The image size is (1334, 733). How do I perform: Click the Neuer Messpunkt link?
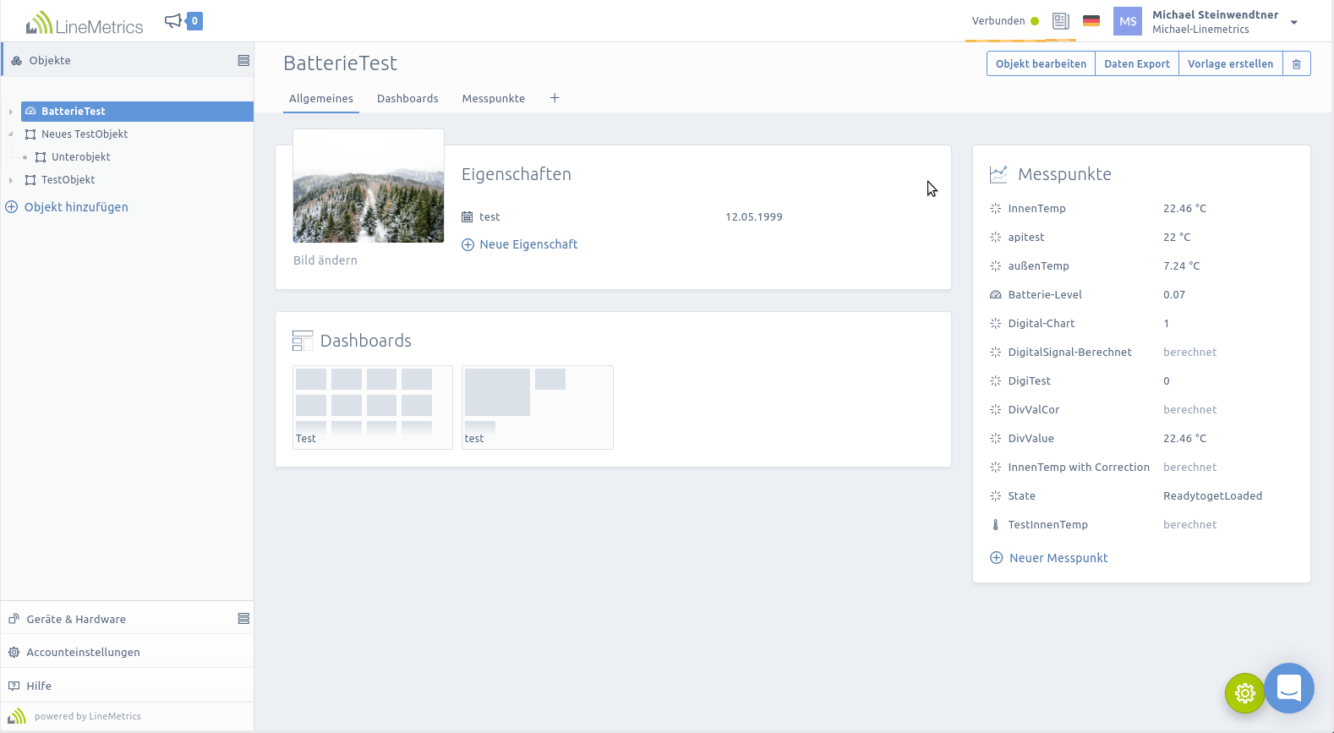click(1058, 558)
